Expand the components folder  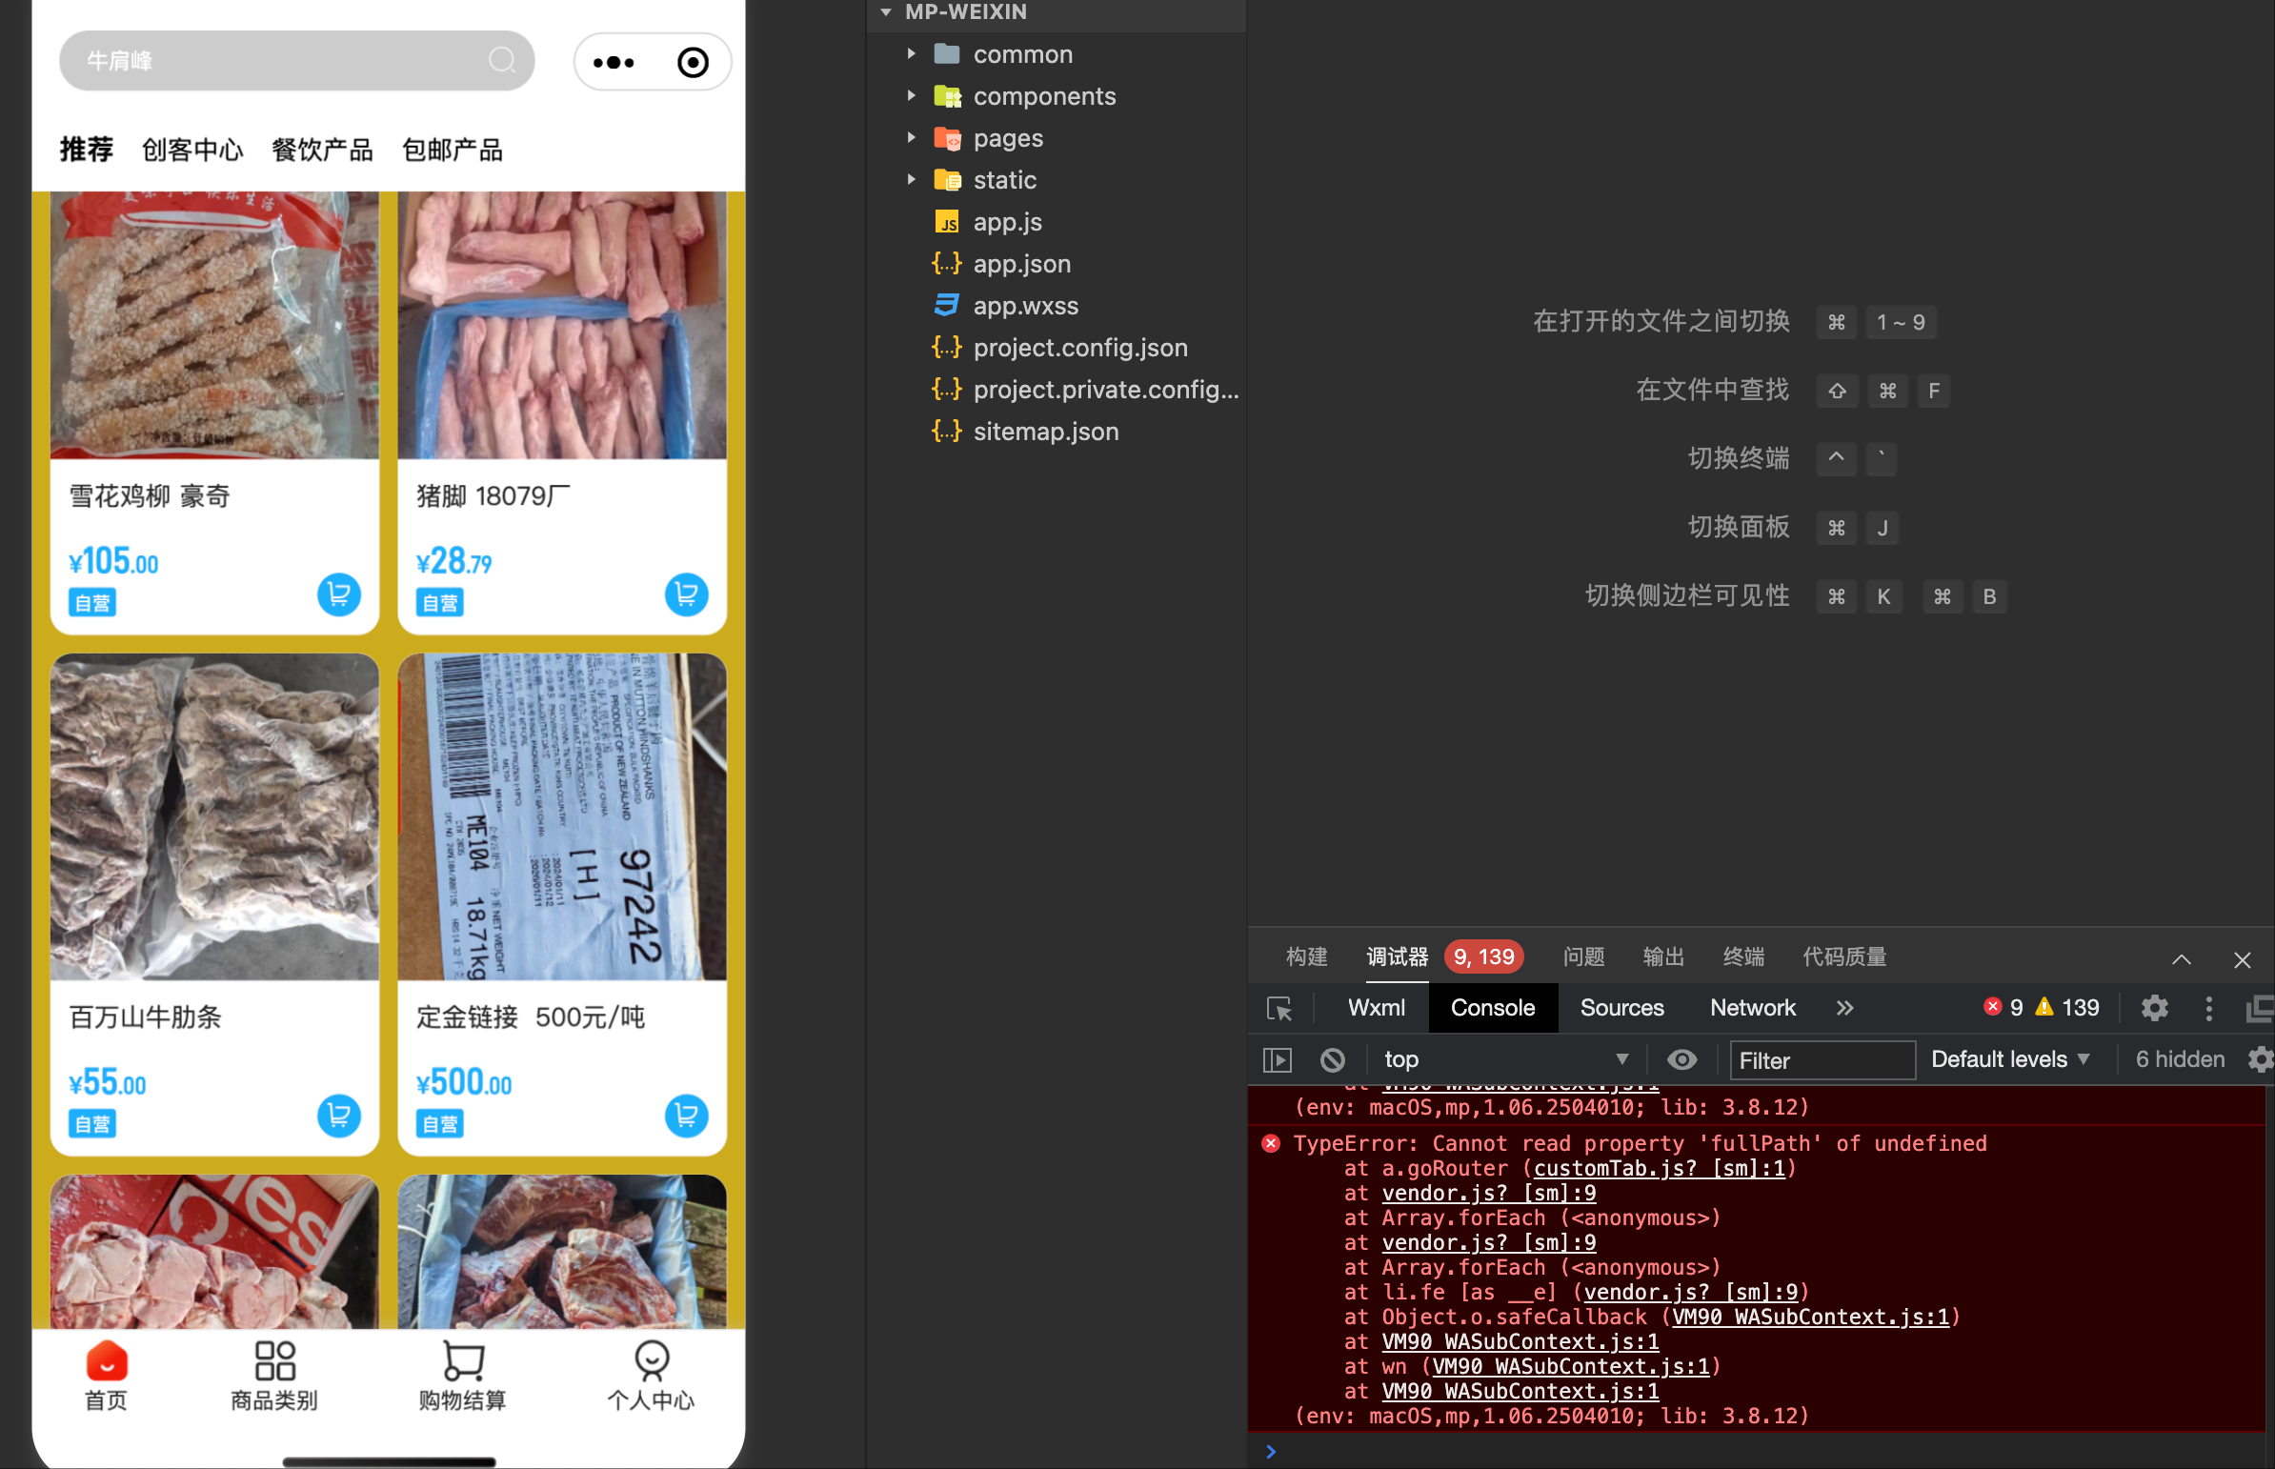(911, 96)
